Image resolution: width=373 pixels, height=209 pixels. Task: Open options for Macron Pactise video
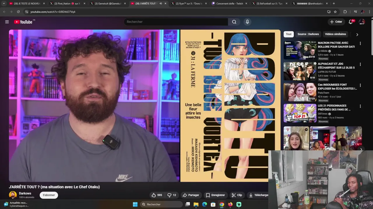pos(360,43)
